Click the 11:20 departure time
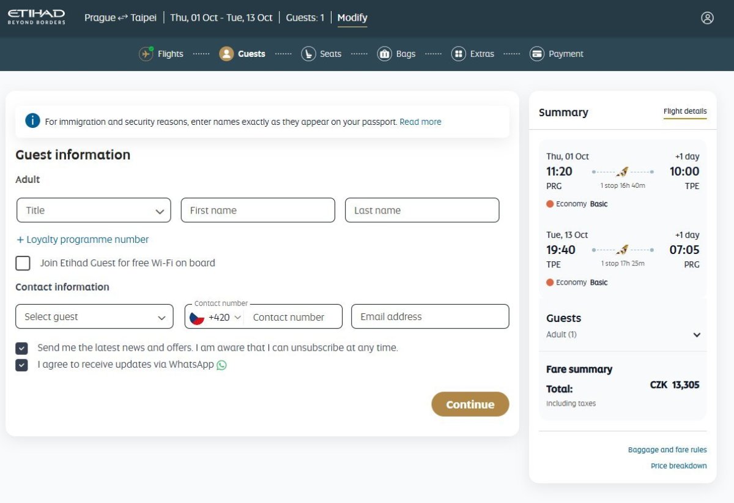The image size is (734, 503). (x=559, y=171)
